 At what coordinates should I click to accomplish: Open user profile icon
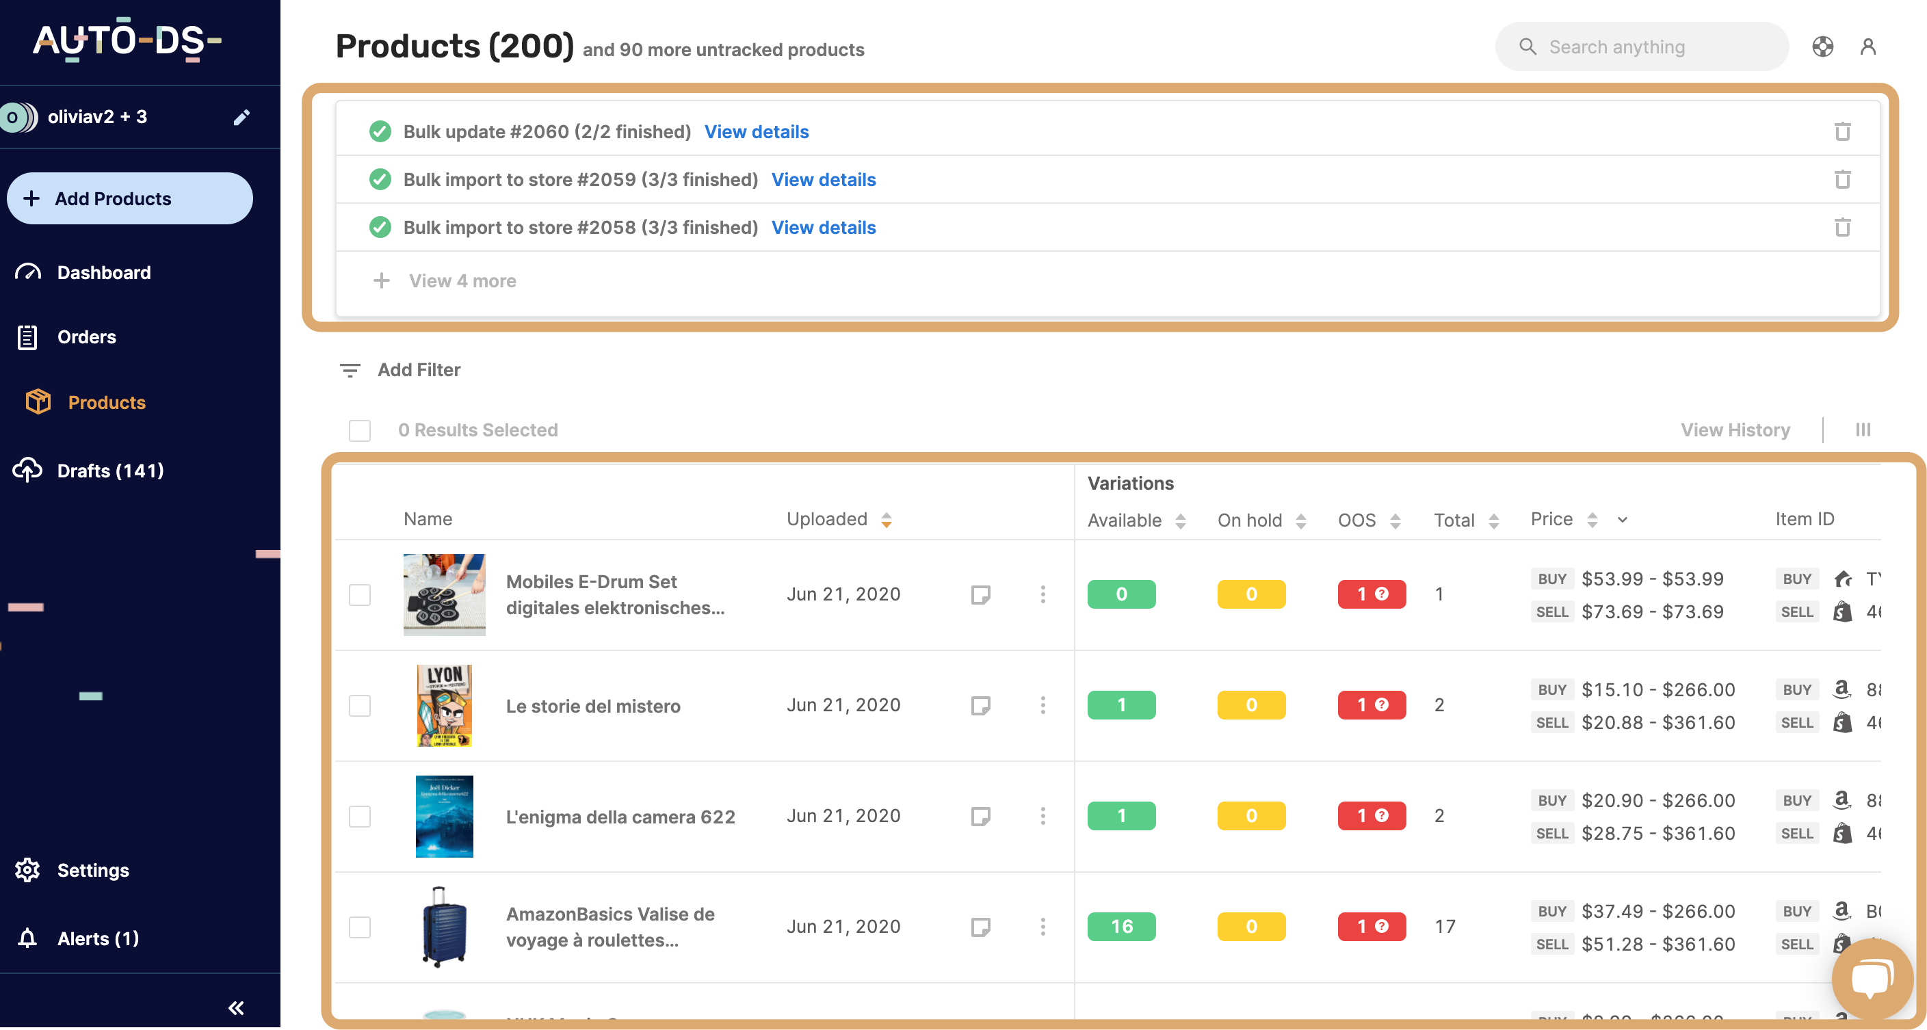coord(1868,47)
